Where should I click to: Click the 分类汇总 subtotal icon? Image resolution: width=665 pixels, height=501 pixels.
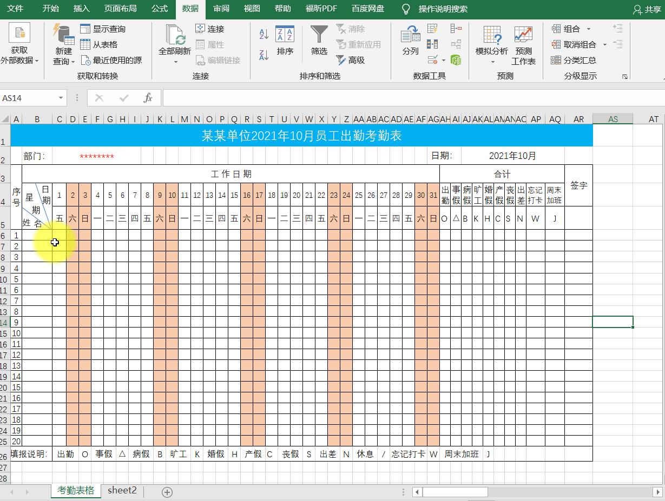pyautogui.click(x=574, y=60)
